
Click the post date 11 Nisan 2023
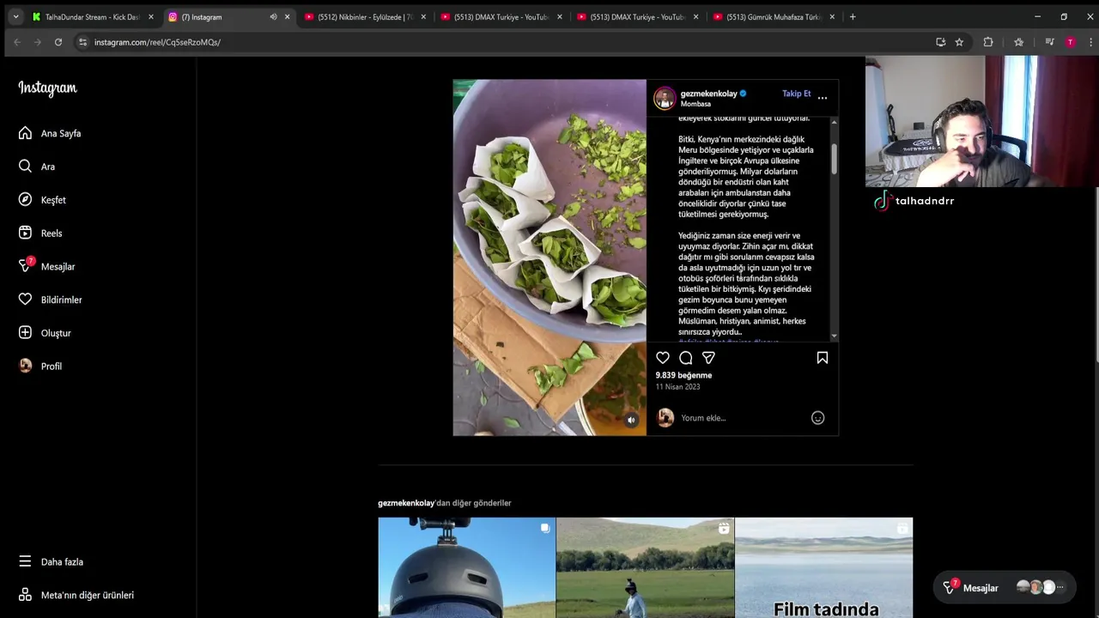coord(677,387)
